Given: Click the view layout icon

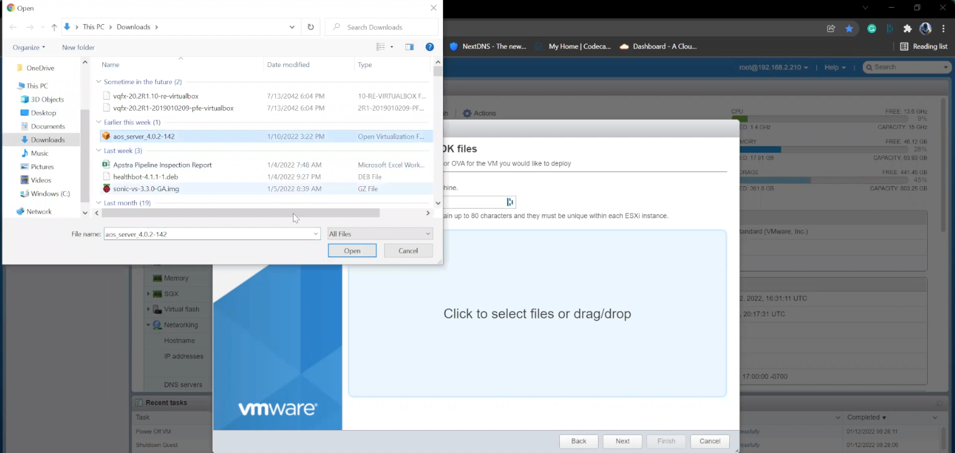Looking at the screenshot, I should pyautogui.click(x=381, y=47).
